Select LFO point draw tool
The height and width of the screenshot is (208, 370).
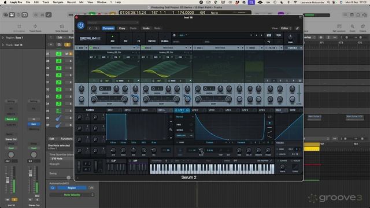[x=269, y=123]
